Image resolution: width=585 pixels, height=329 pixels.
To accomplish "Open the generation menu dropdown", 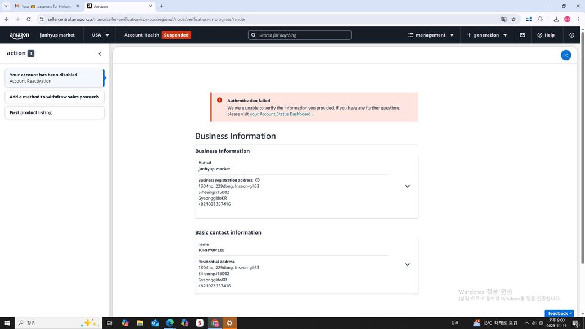I will click(487, 35).
